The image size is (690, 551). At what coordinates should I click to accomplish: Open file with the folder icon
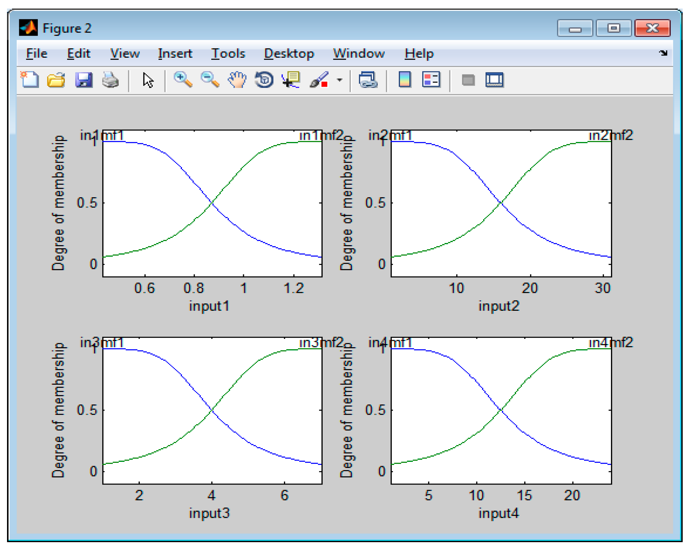pos(56,80)
